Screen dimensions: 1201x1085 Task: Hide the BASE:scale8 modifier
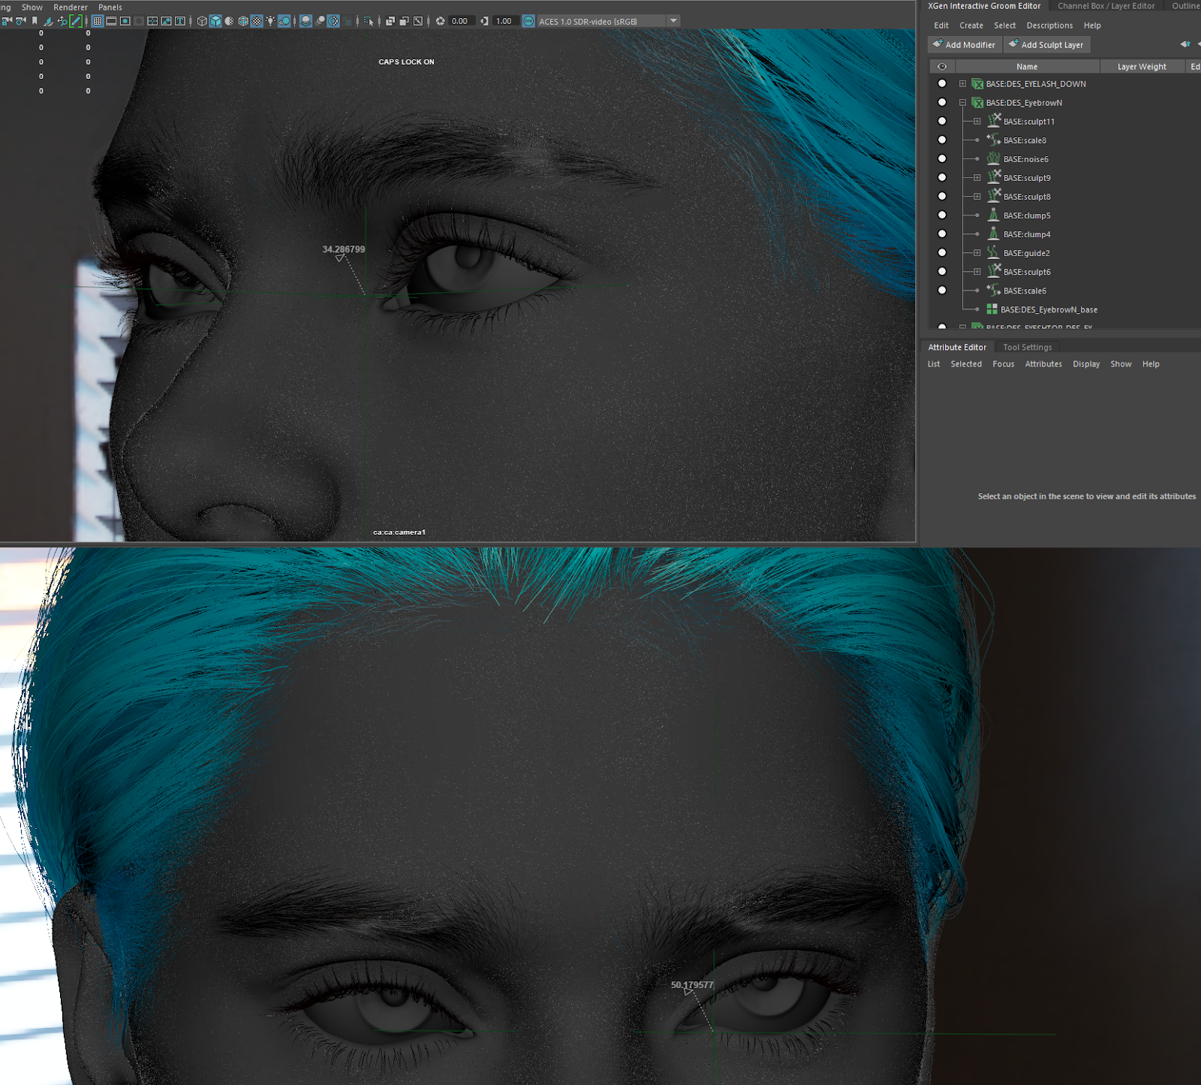point(942,140)
